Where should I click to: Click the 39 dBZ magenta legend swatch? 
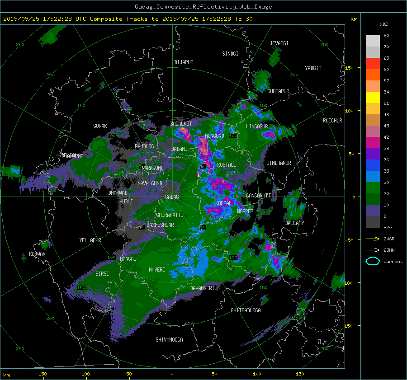click(x=373, y=143)
